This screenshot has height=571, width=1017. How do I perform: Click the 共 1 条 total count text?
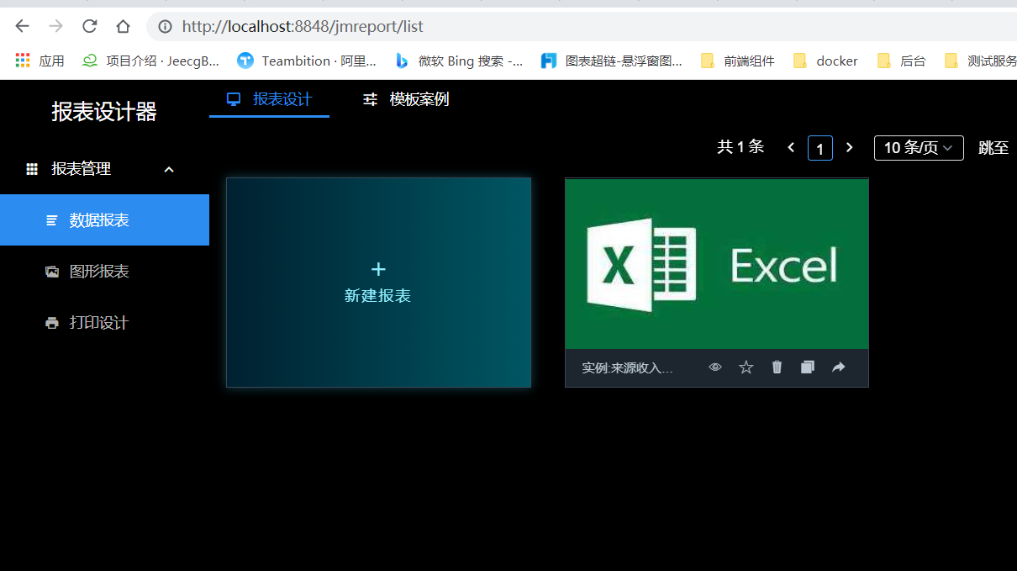coord(740,147)
